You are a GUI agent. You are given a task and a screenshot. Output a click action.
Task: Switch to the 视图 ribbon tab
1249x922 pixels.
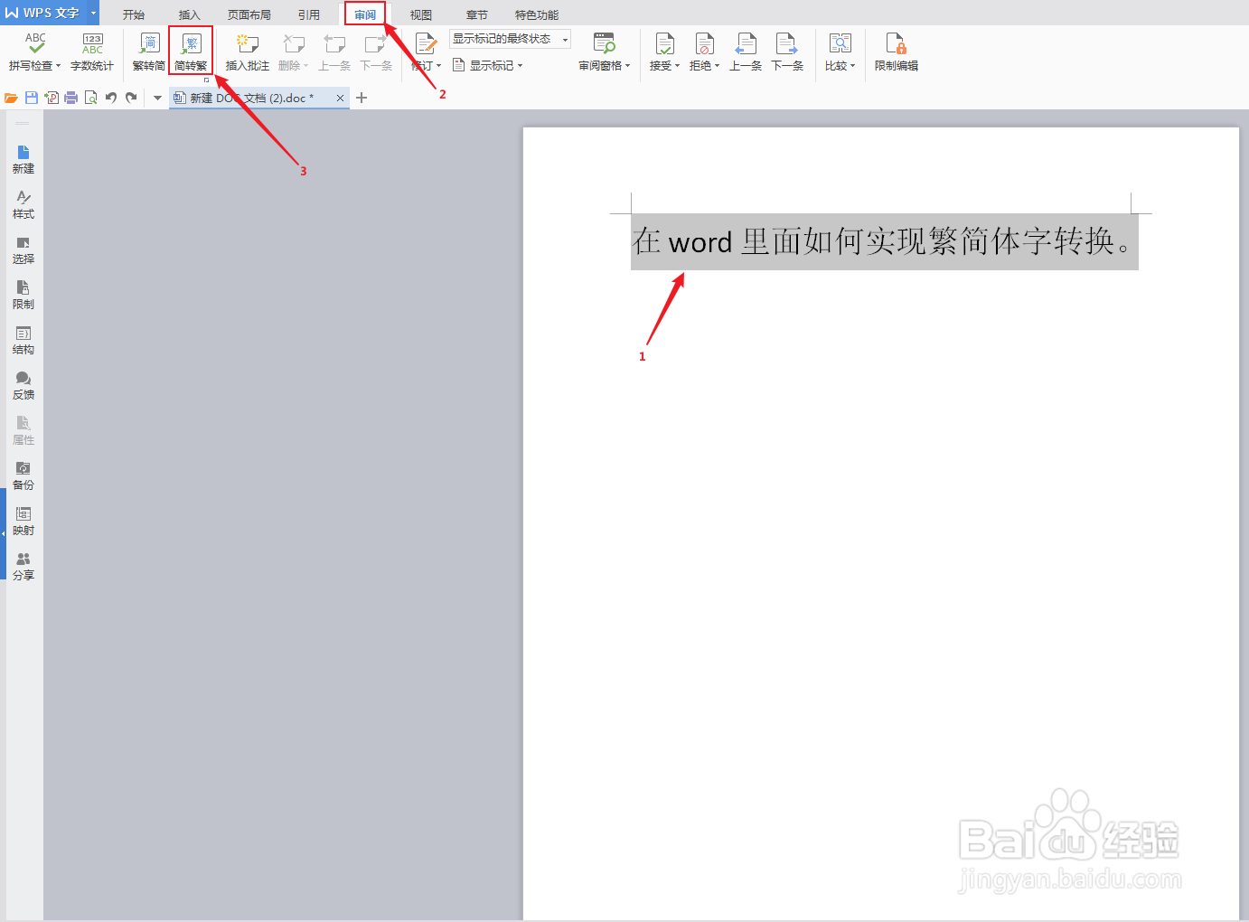pyautogui.click(x=421, y=14)
